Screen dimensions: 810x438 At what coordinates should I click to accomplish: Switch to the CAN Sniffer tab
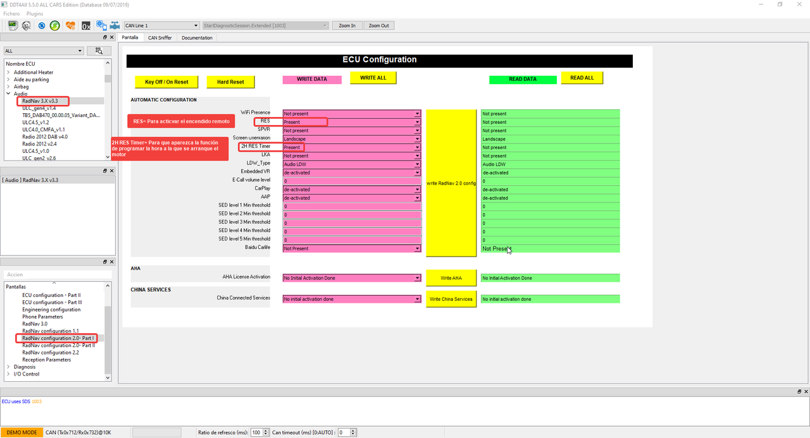tap(160, 37)
